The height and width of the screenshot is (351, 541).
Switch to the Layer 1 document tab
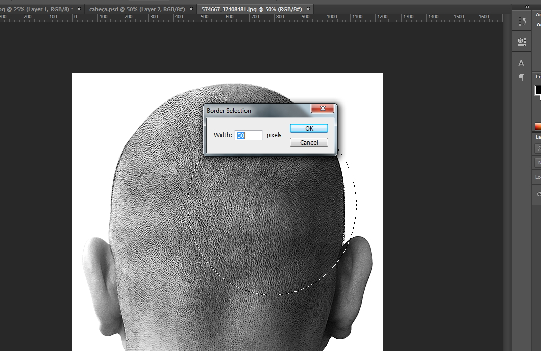click(x=35, y=9)
